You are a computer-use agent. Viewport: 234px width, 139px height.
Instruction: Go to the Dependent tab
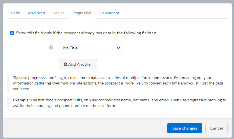tap(109, 13)
